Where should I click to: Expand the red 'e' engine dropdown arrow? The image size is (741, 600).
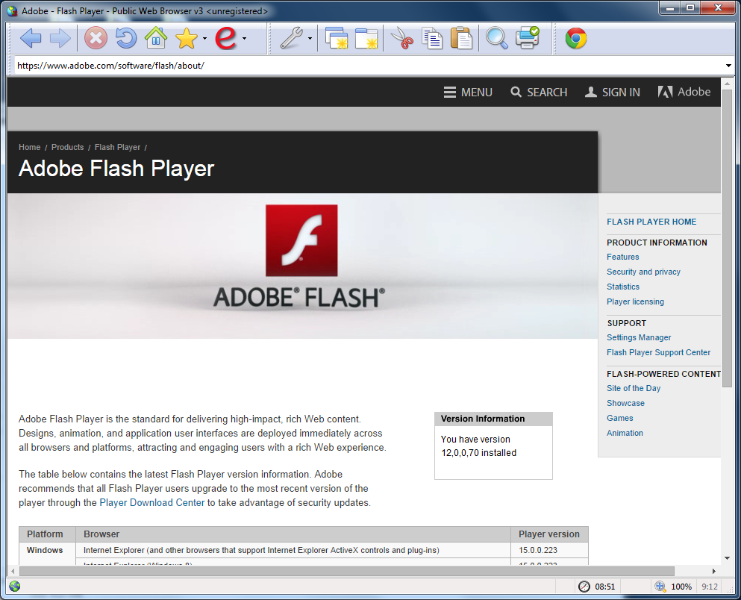[244, 38]
